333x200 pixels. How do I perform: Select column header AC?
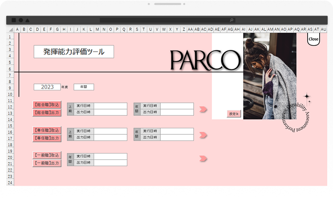203,30
